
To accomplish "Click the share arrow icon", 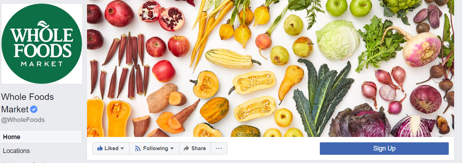I will [186, 148].
